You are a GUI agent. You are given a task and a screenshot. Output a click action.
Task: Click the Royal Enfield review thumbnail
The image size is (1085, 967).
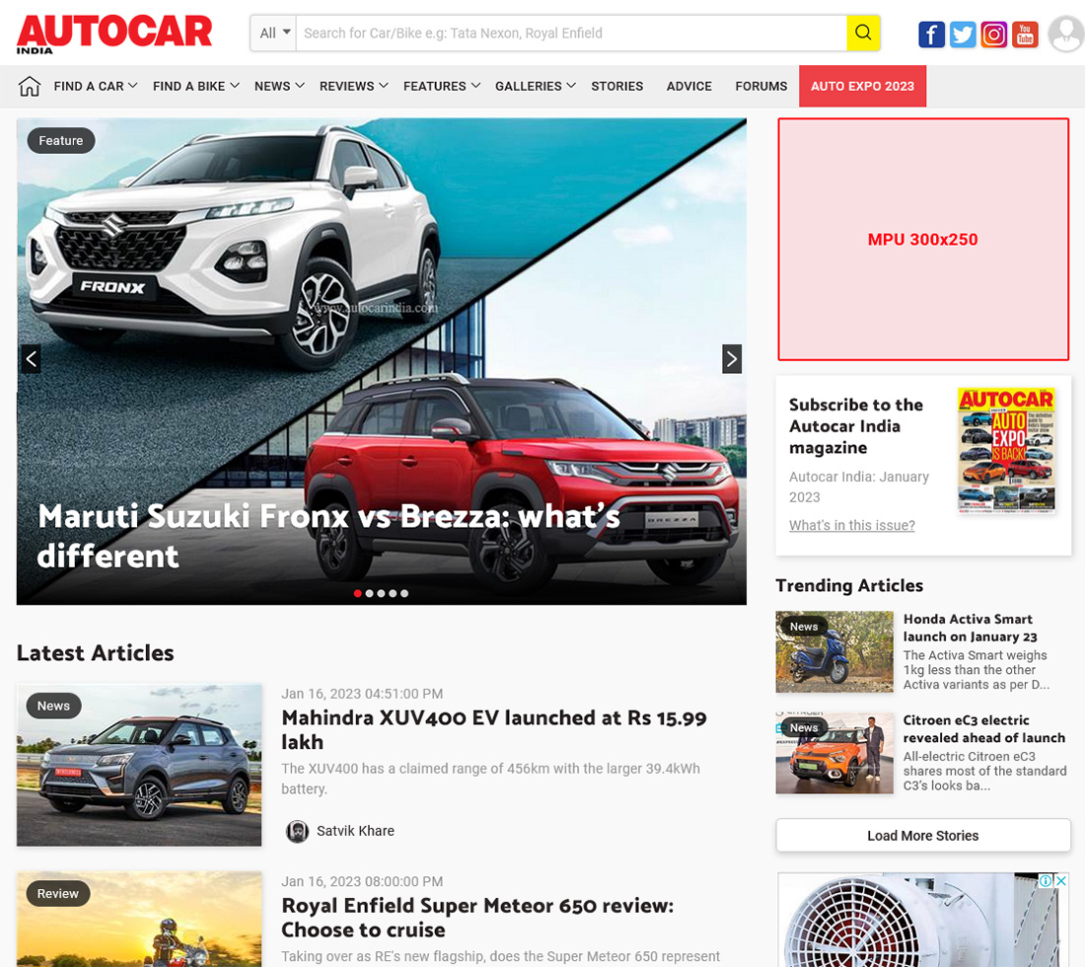click(x=139, y=920)
